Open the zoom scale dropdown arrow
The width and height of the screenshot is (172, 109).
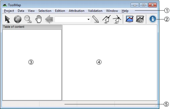click(x=88, y=19)
